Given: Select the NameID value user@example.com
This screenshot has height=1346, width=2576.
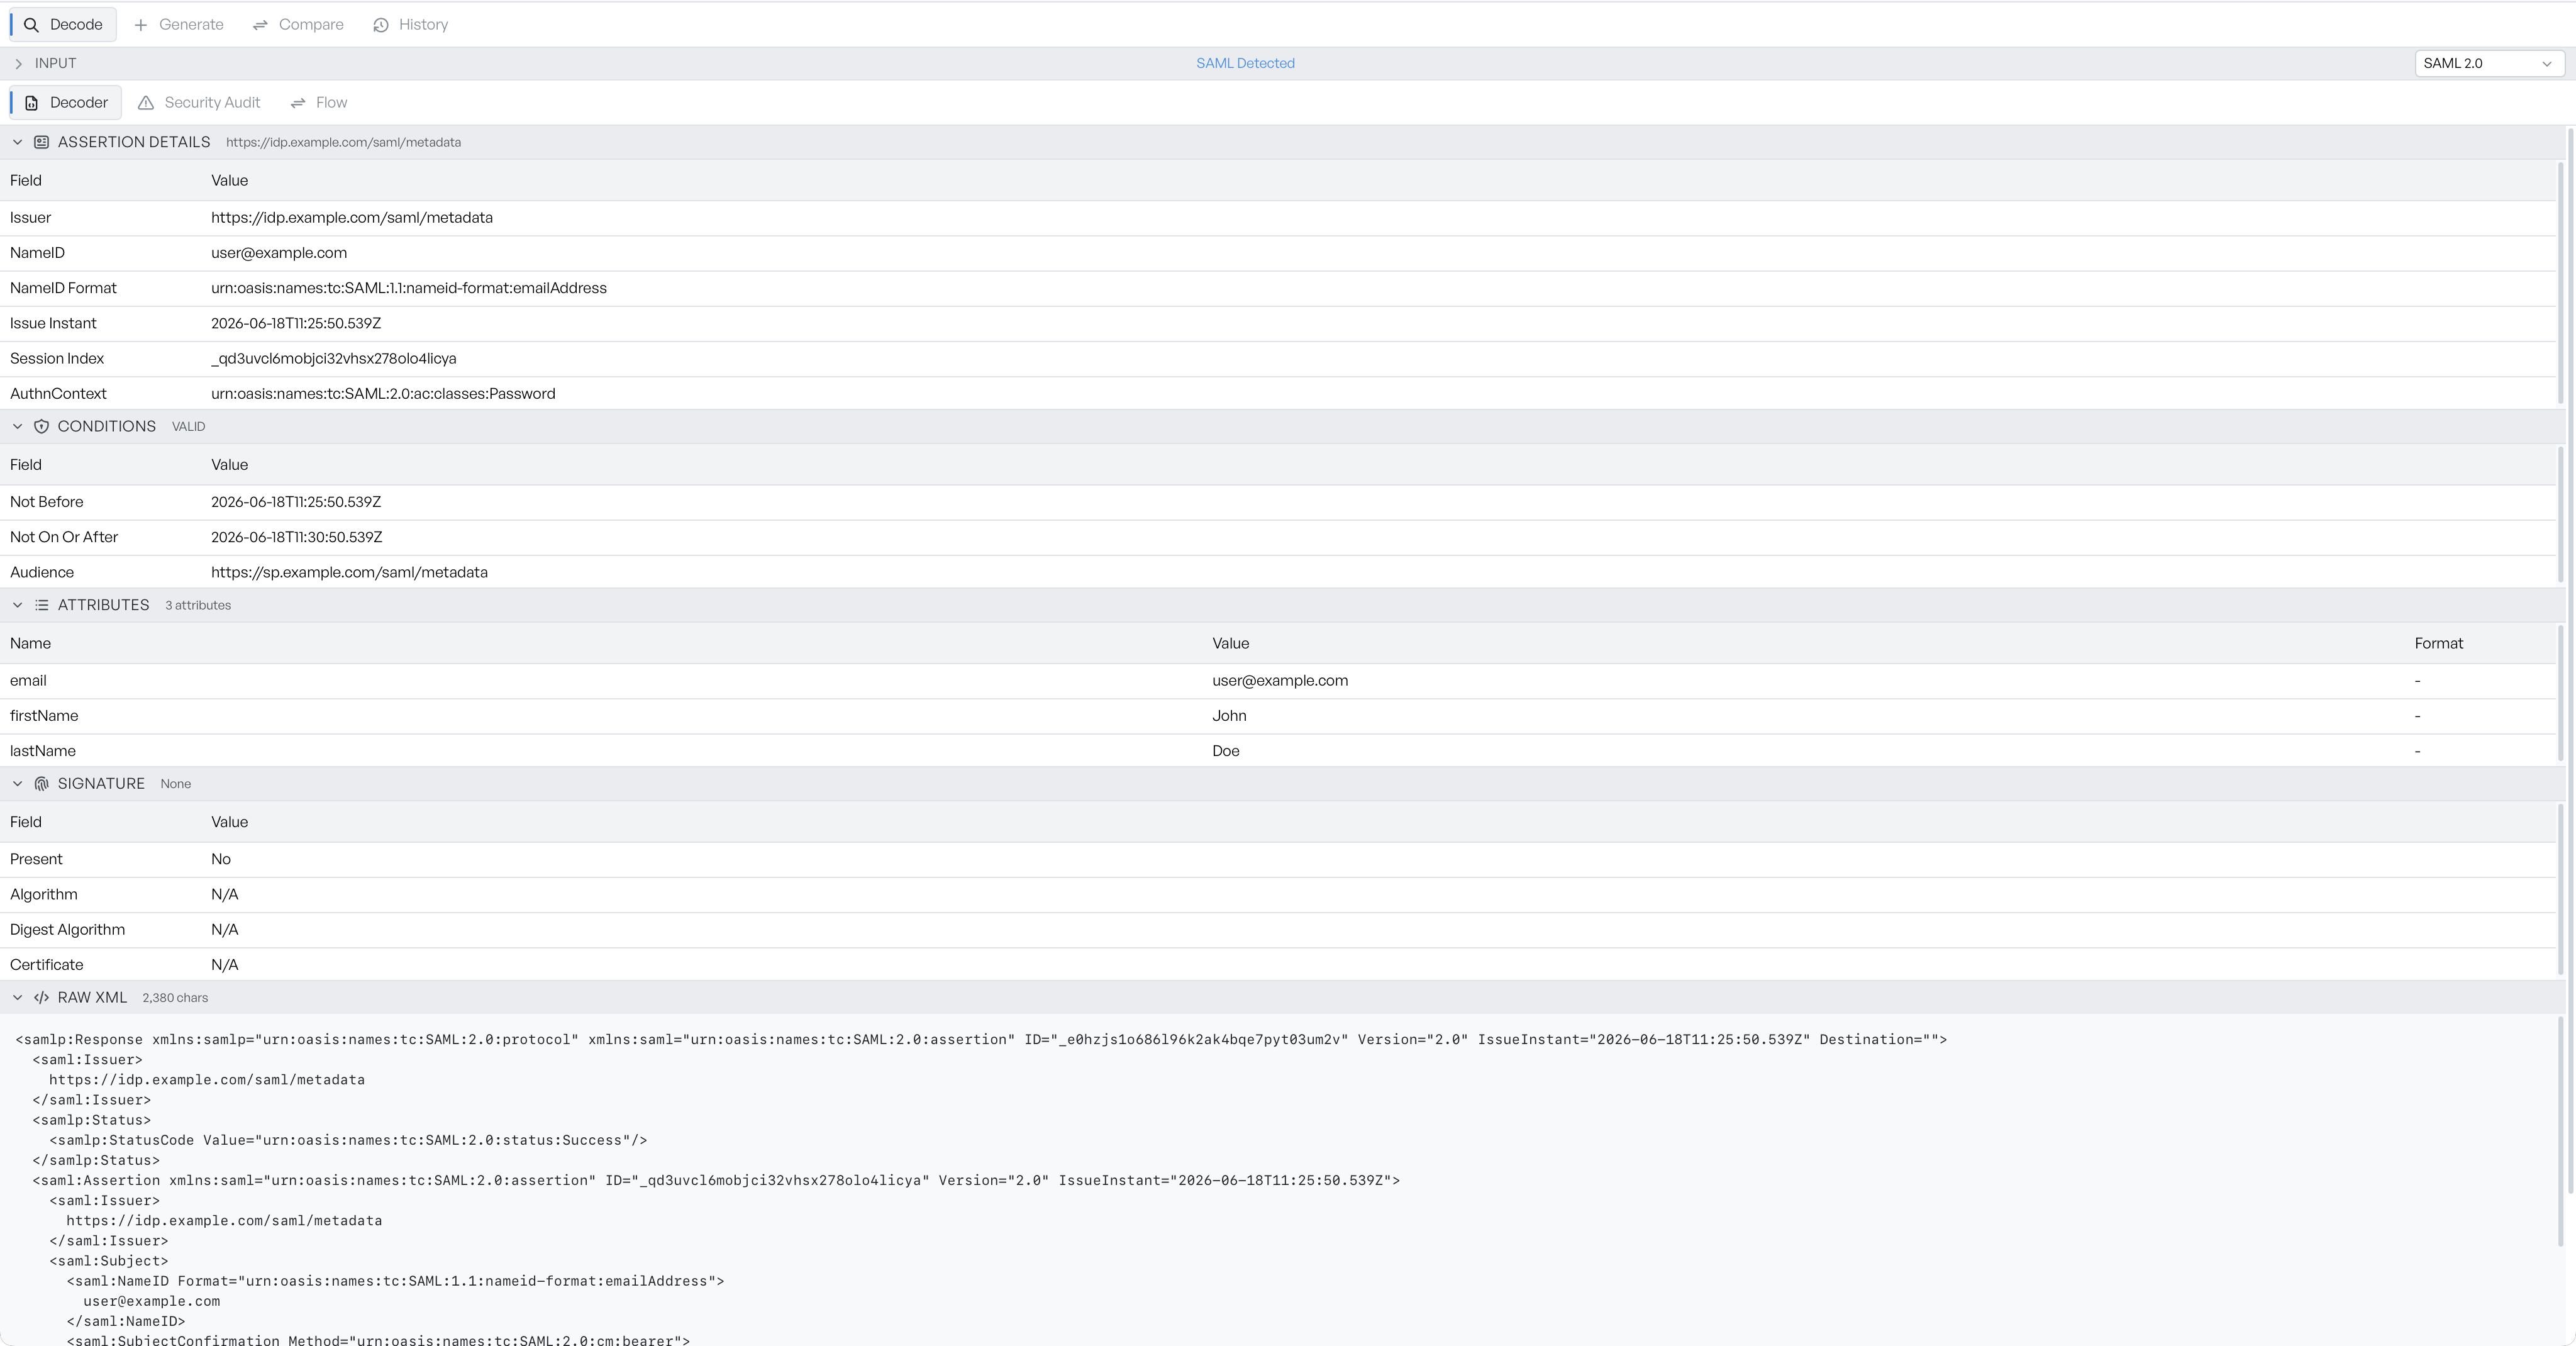Looking at the screenshot, I should 279,253.
